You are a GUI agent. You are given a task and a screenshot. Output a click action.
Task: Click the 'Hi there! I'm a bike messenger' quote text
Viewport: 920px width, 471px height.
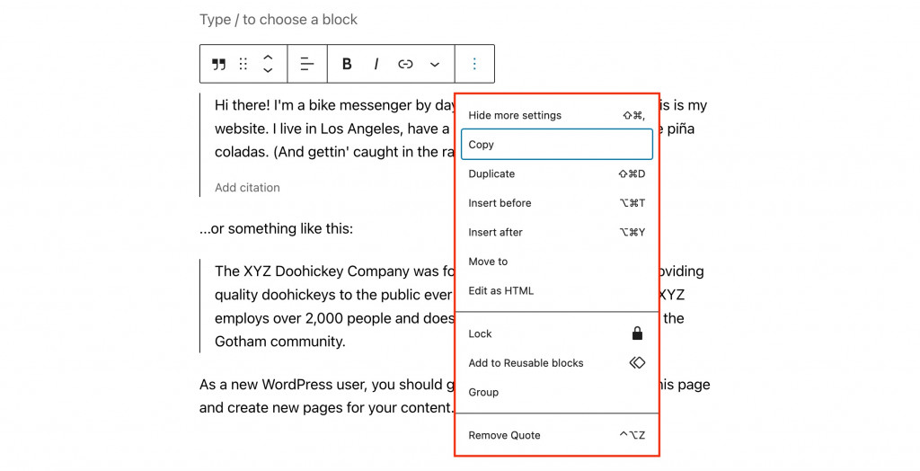(334, 129)
